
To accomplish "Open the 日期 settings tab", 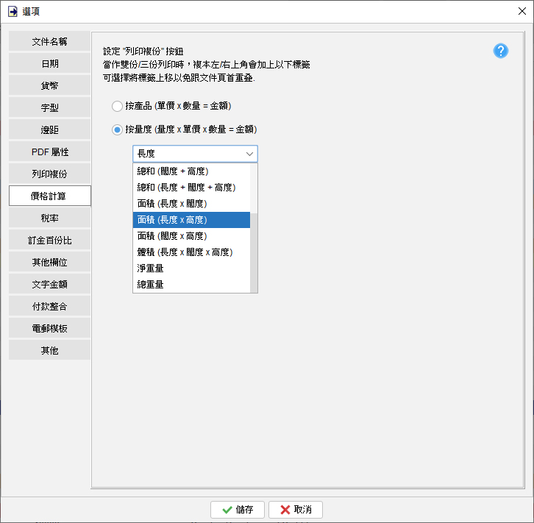I will click(x=50, y=64).
